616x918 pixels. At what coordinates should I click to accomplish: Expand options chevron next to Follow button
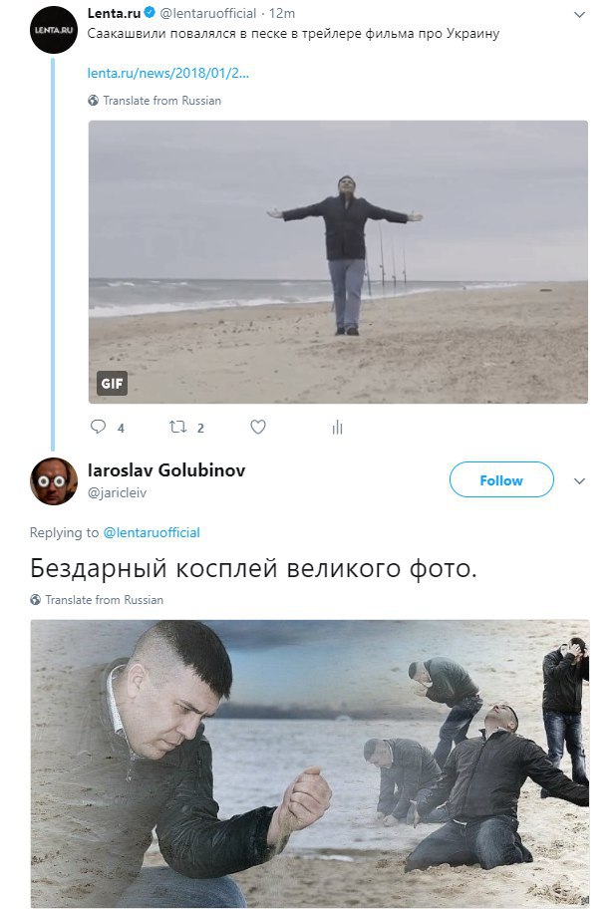click(579, 481)
